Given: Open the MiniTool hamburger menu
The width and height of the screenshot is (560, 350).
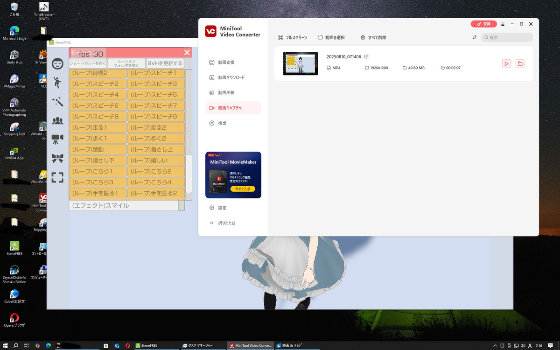Looking at the screenshot, I should click(503, 24).
